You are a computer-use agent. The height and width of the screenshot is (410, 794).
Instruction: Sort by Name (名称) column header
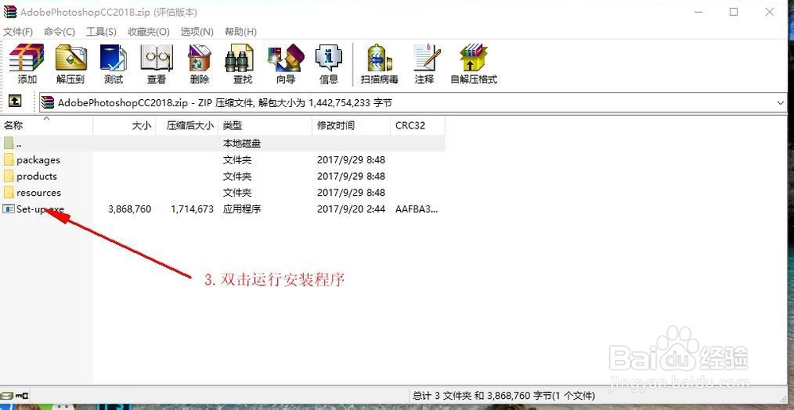47,125
